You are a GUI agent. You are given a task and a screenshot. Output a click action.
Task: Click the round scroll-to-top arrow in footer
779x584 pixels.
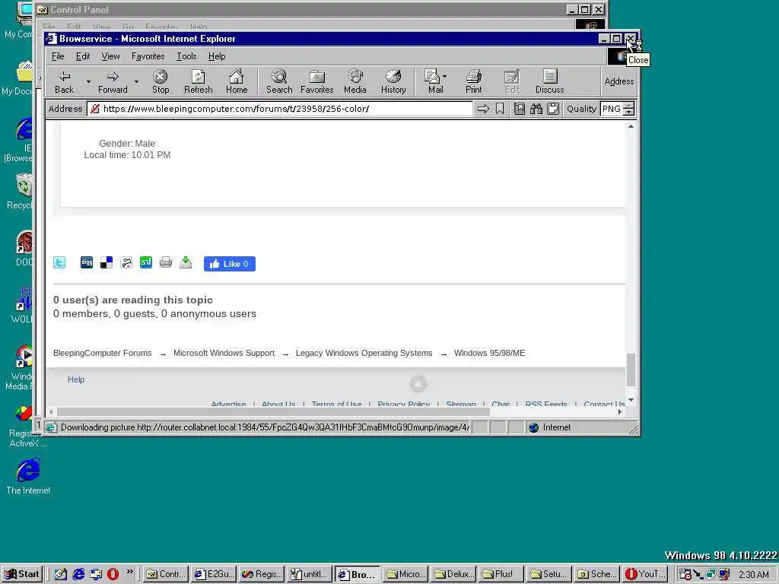pos(418,384)
